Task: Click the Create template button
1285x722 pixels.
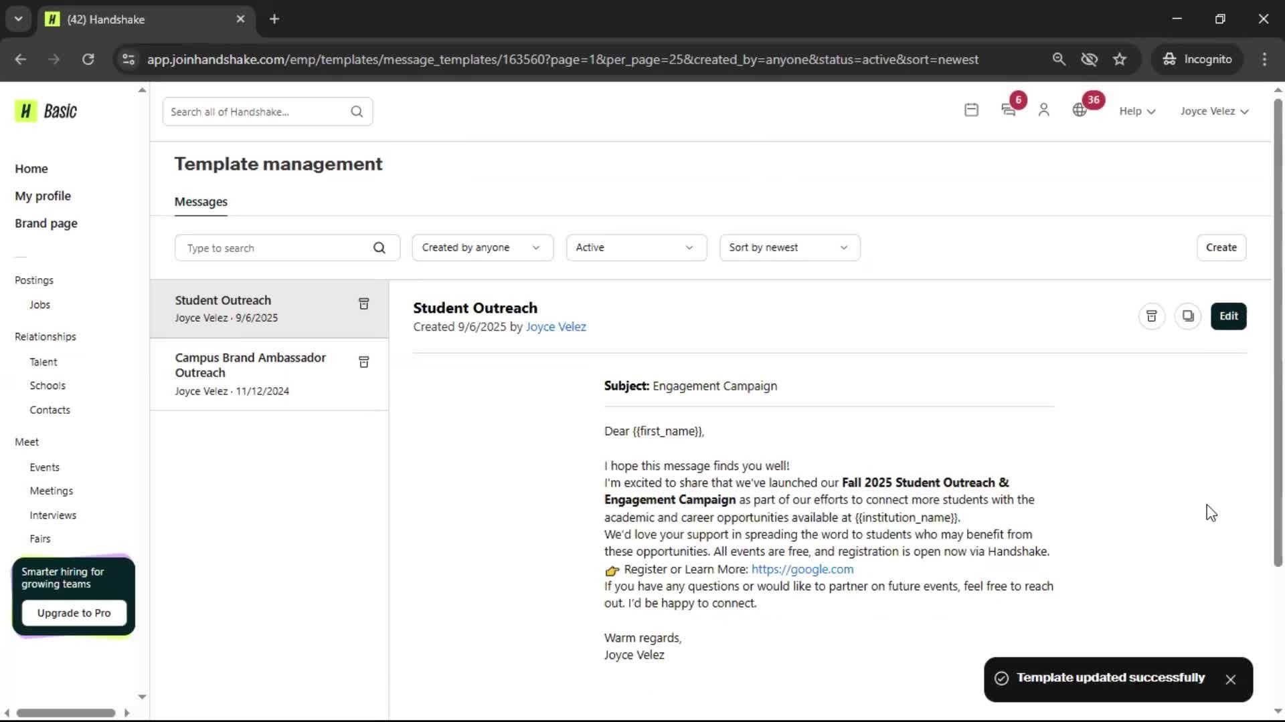Action: [x=1221, y=247]
